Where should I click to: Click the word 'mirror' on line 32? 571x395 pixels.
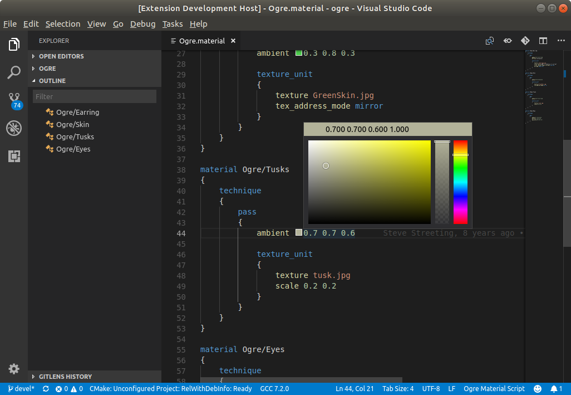369,106
